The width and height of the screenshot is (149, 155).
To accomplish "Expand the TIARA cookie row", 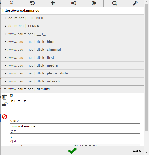I will [x=72, y=26].
